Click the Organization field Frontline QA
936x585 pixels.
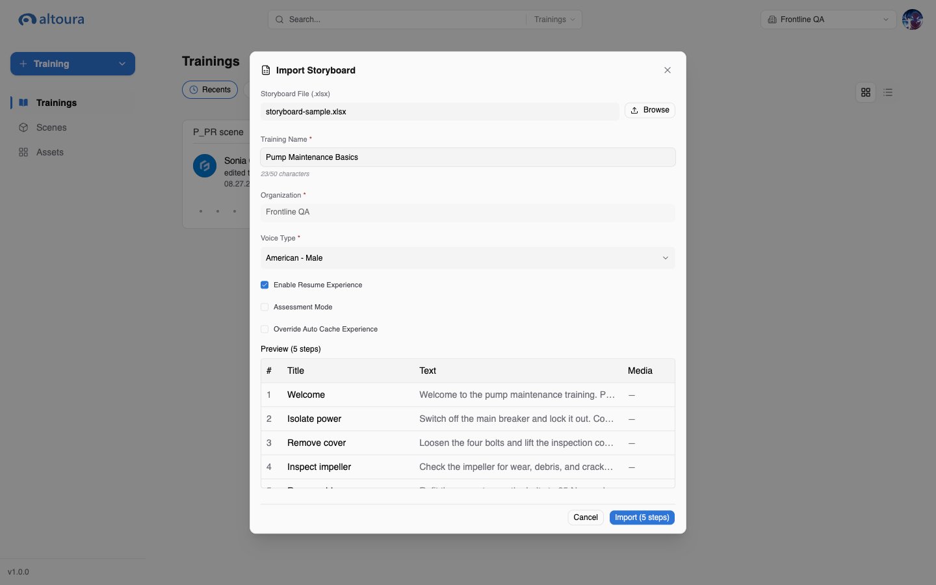pyautogui.click(x=468, y=213)
